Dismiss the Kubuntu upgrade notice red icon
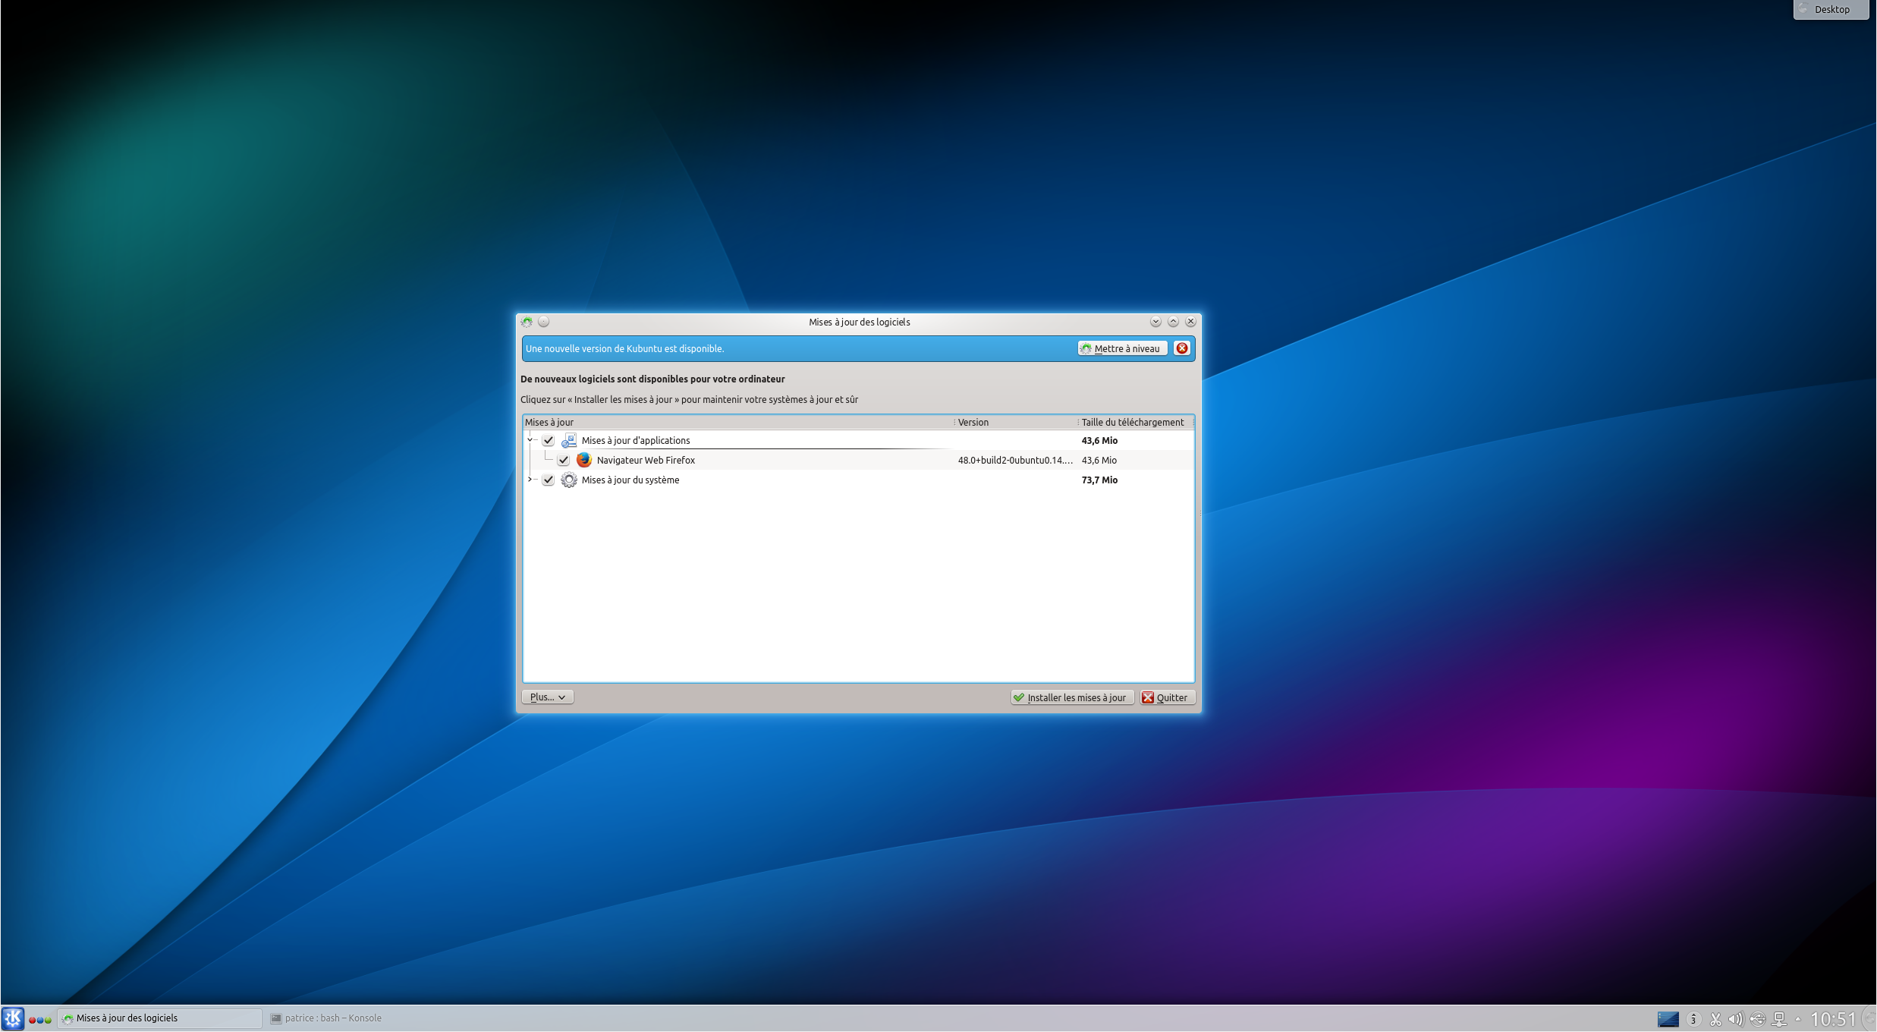This screenshot has height=1032, width=1877. coord(1182,348)
